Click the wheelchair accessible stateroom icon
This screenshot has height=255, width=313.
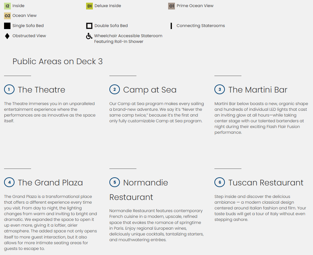(x=89, y=36)
